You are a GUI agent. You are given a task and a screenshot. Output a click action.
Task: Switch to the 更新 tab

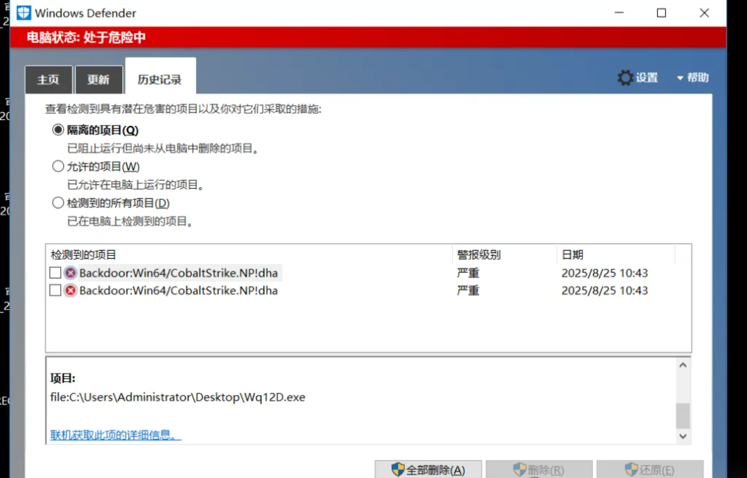point(99,79)
